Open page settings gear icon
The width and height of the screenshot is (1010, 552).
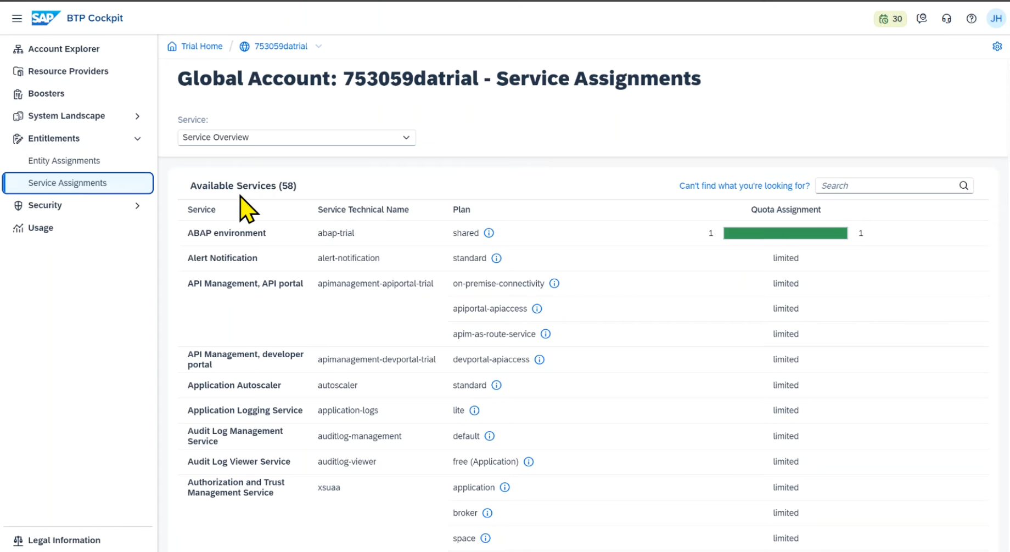tap(997, 47)
